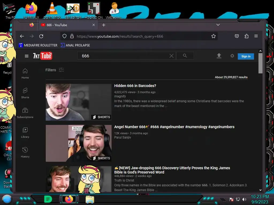The image size is (274, 205).
Task: Click 'About 29,599,827 results' text
Action: [231, 77]
